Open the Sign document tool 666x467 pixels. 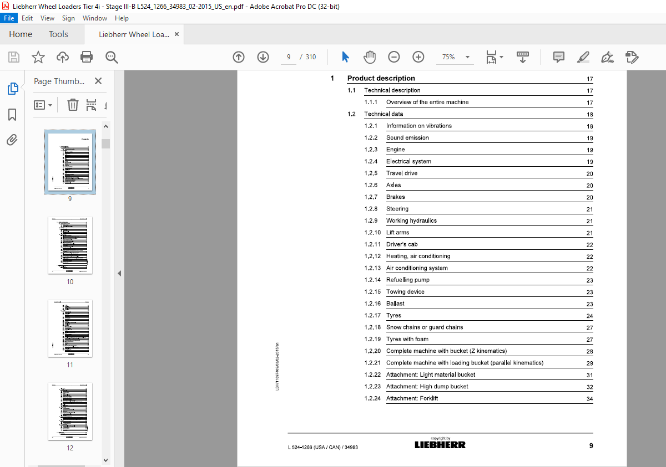point(607,57)
